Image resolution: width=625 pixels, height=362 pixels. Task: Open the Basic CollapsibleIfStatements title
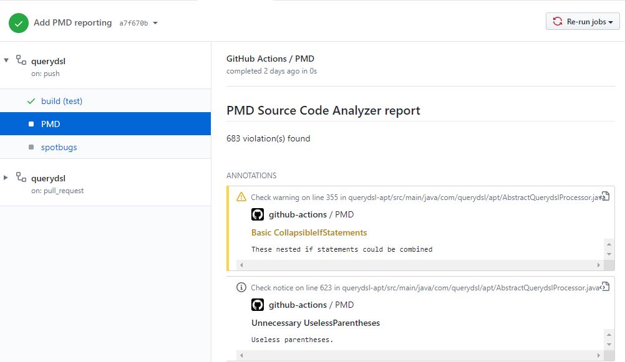[x=309, y=232]
